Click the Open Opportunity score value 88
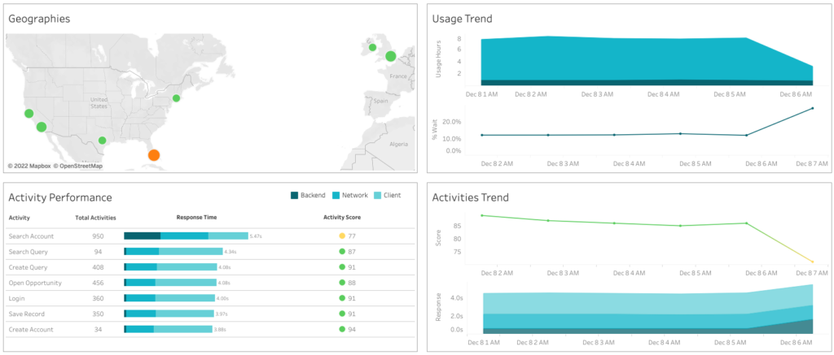The width and height of the screenshot is (834, 355). tap(352, 283)
